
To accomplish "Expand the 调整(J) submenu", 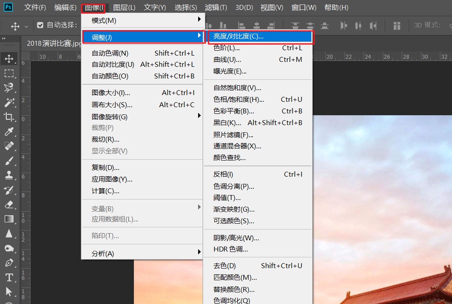I will point(143,37).
